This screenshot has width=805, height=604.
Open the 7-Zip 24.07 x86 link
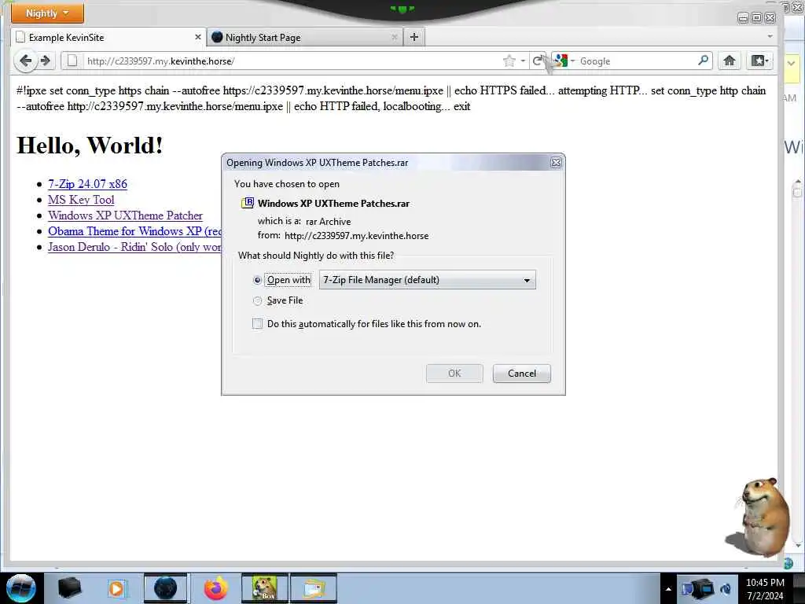coord(87,184)
